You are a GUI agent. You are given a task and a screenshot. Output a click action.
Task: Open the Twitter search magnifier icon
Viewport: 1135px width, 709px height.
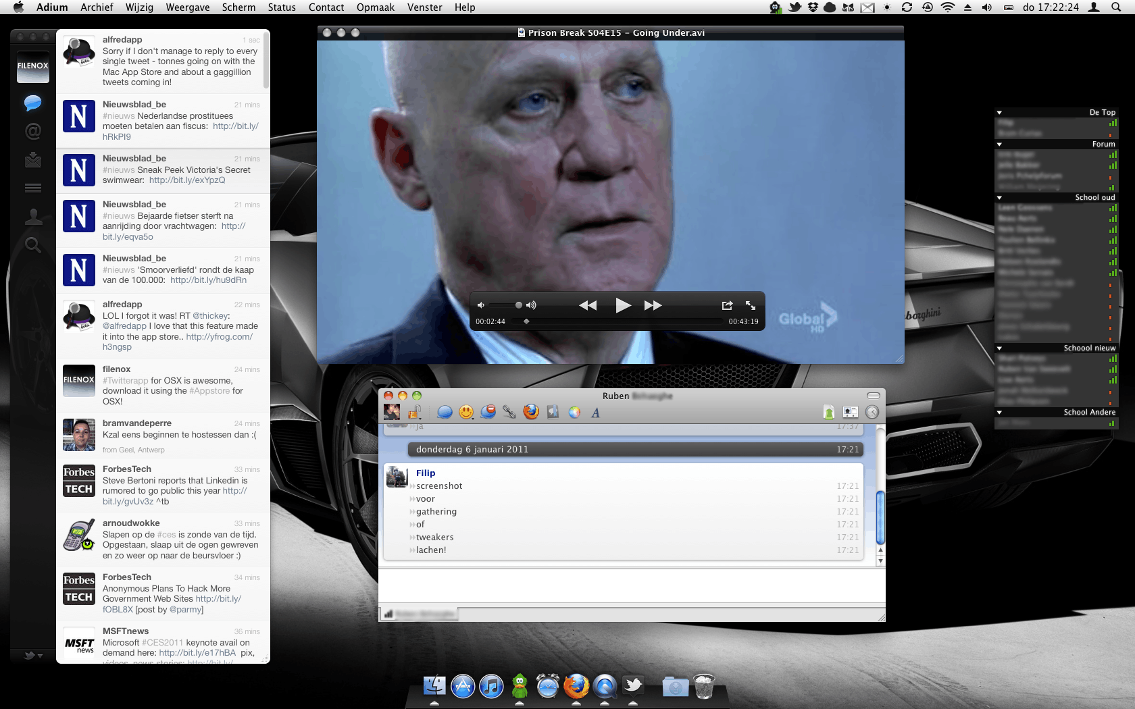click(32, 245)
